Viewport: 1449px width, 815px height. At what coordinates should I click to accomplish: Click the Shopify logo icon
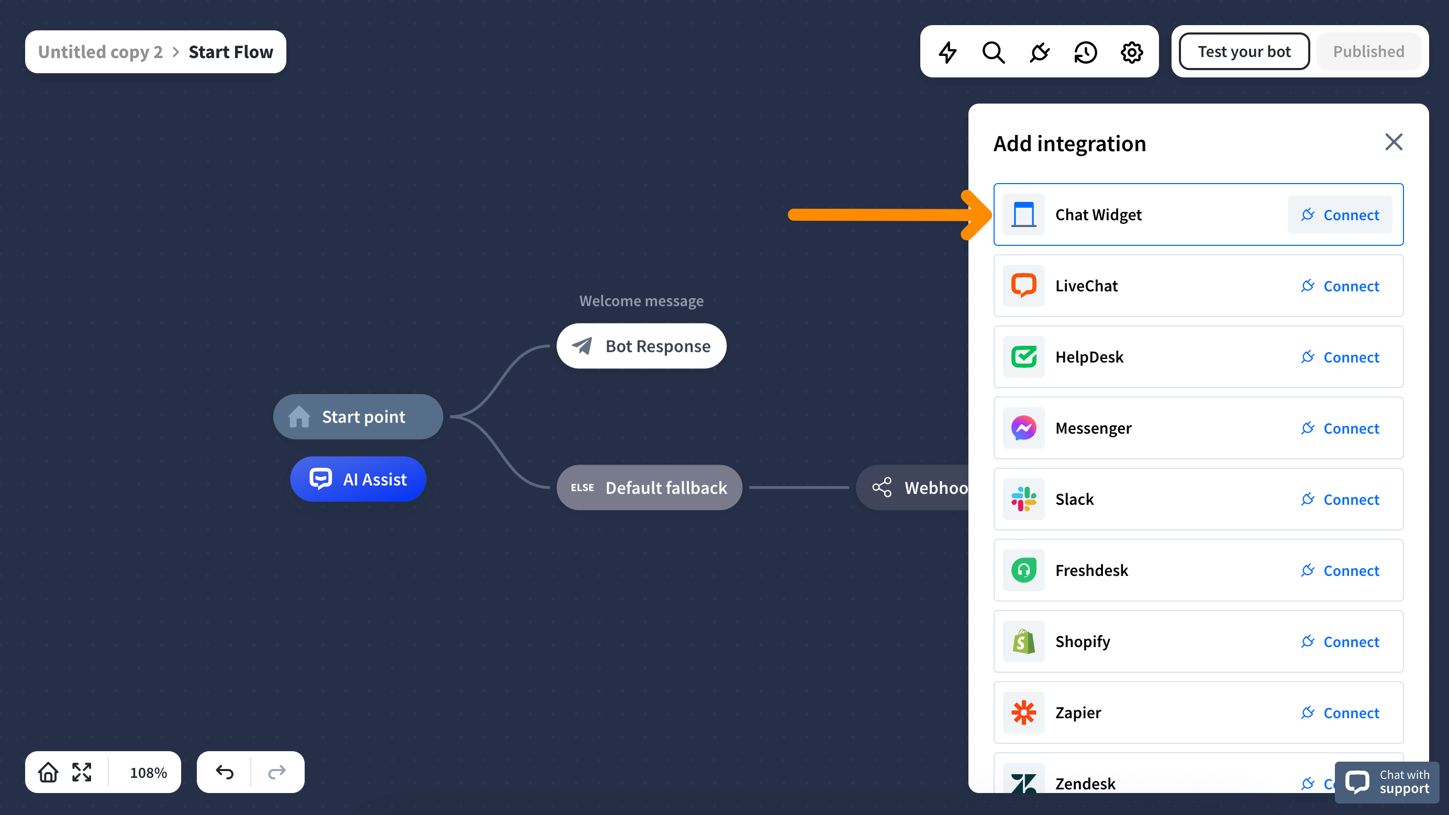pyautogui.click(x=1024, y=641)
